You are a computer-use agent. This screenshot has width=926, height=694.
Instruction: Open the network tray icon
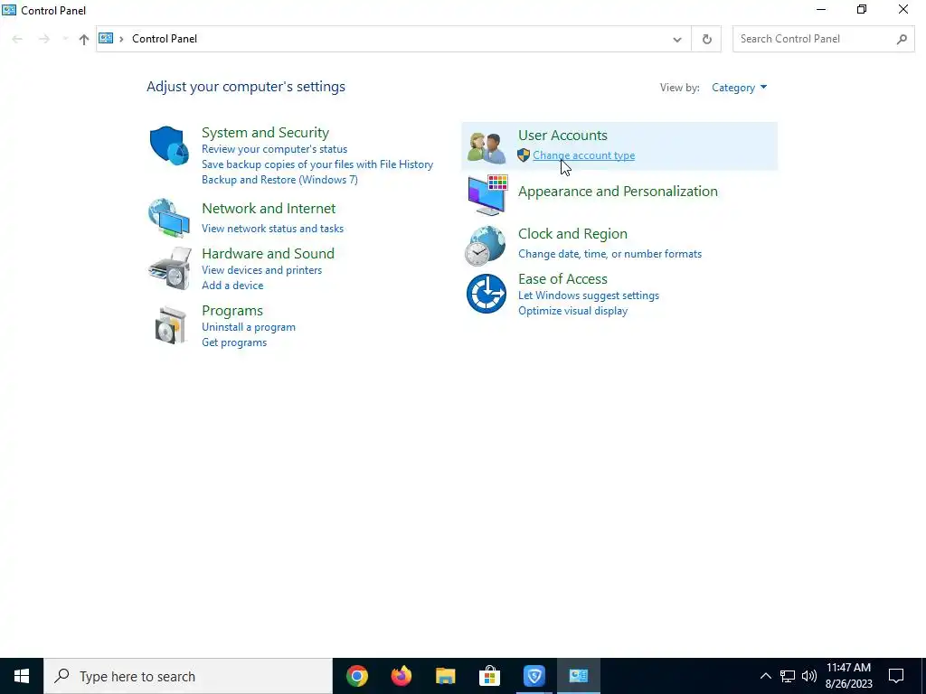(x=788, y=676)
